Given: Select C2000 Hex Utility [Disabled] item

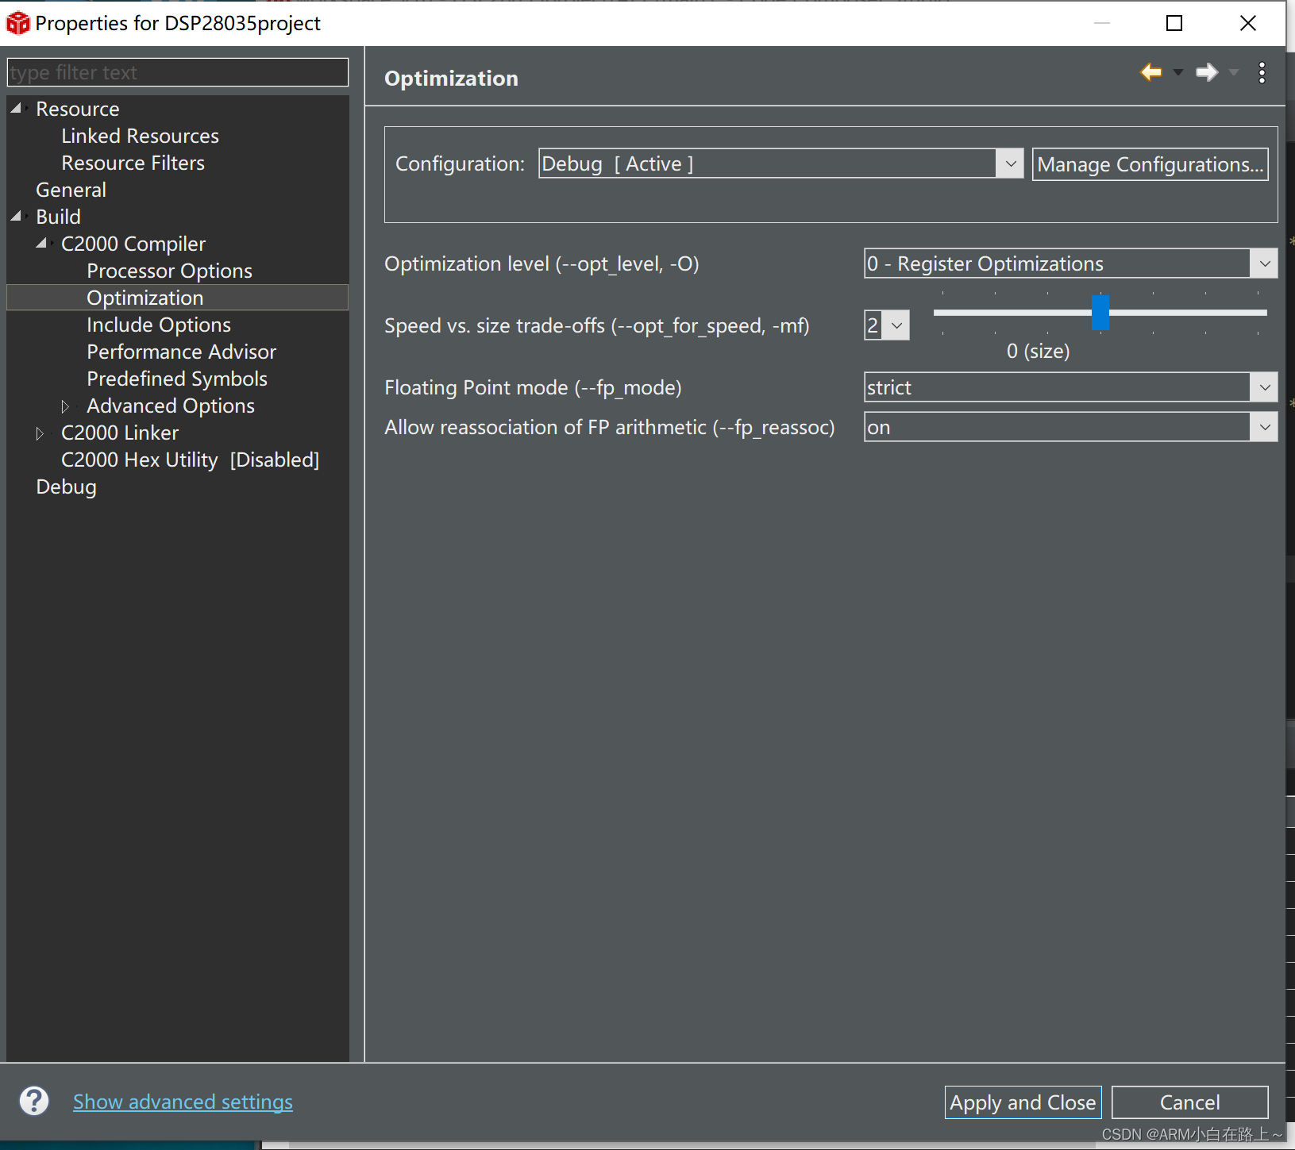Looking at the screenshot, I should (190, 460).
